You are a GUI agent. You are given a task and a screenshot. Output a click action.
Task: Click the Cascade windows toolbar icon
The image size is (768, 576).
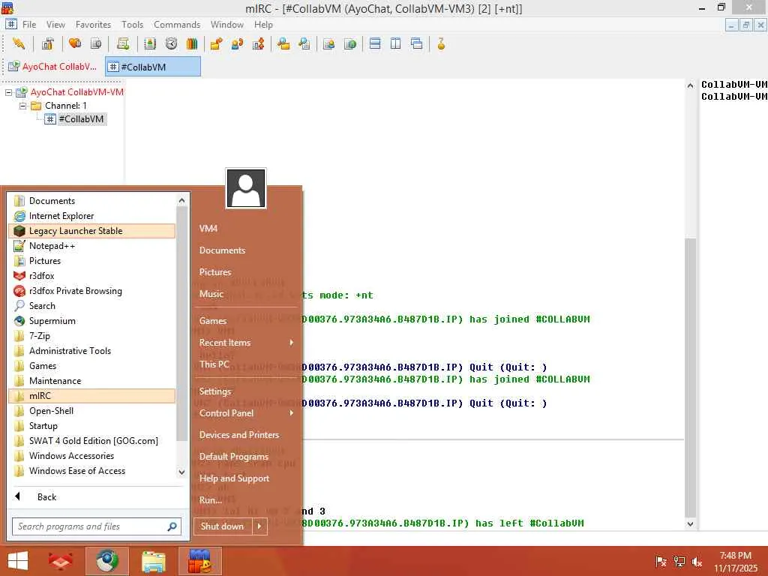click(416, 43)
